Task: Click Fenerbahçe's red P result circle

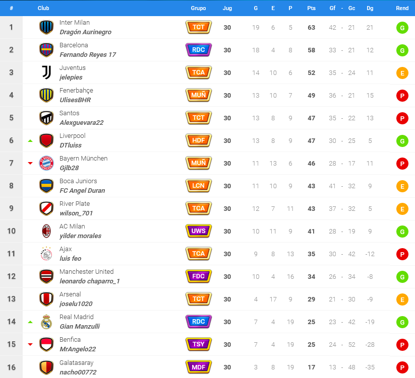Action: pyautogui.click(x=402, y=96)
